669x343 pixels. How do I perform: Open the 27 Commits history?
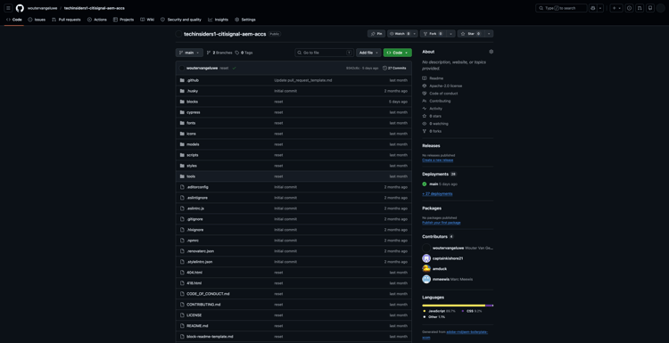point(394,68)
